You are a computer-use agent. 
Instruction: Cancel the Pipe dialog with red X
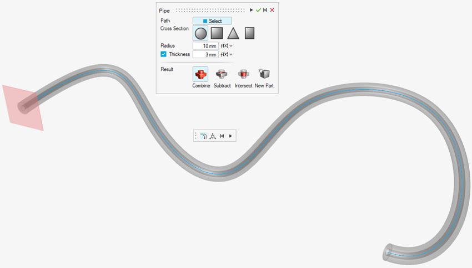click(272, 10)
